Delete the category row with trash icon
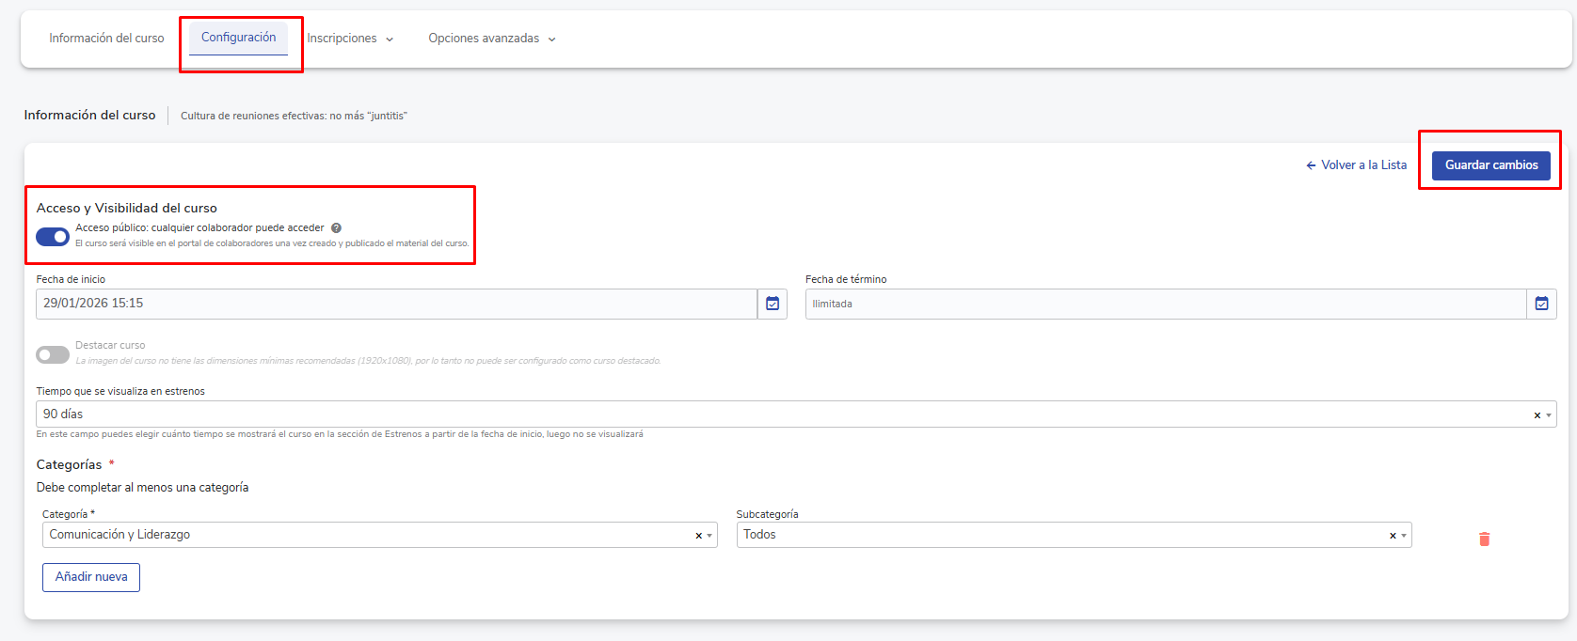Image resolution: width=1577 pixels, height=641 pixels. tap(1484, 539)
